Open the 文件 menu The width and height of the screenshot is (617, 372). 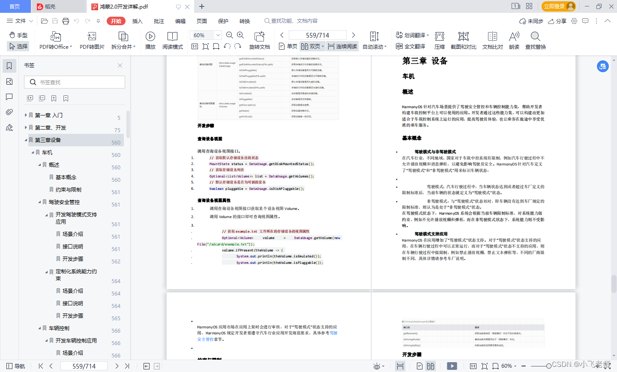point(20,21)
